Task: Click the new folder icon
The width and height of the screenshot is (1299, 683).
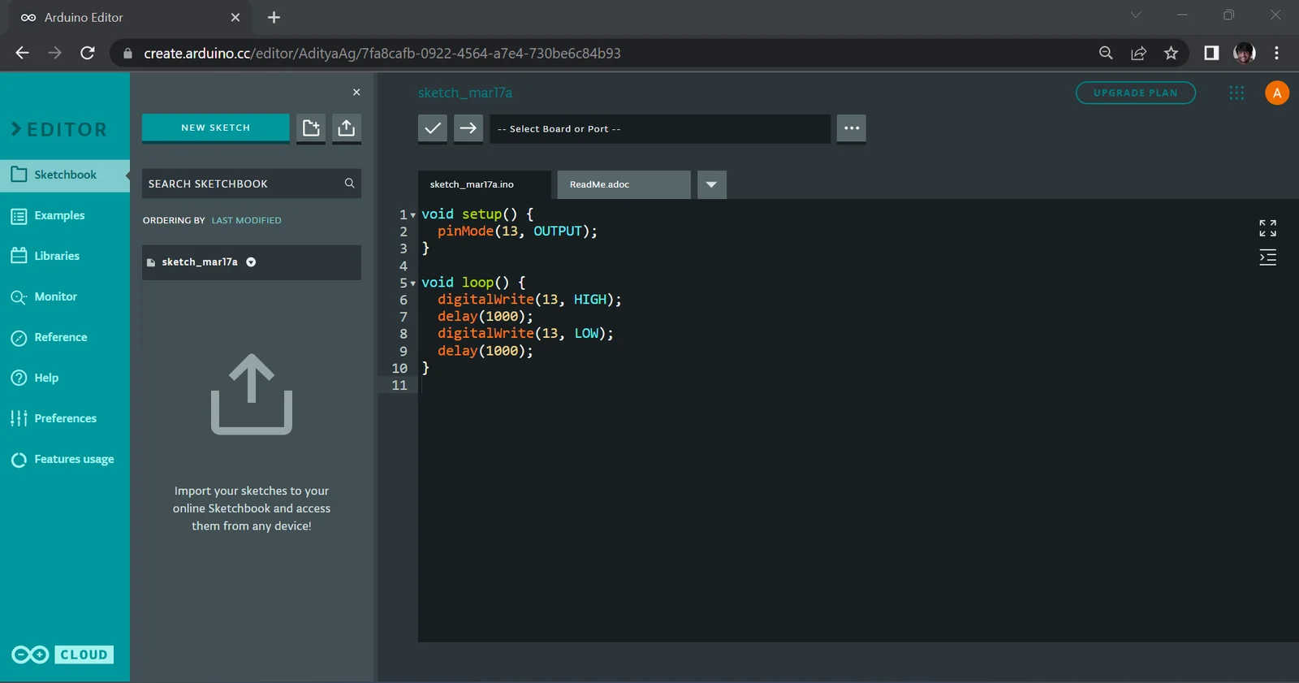Action: point(311,128)
